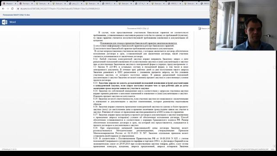Close the 217-4_ browser tab
The width and height of the screenshot is (277, 156).
click(148, 3)
